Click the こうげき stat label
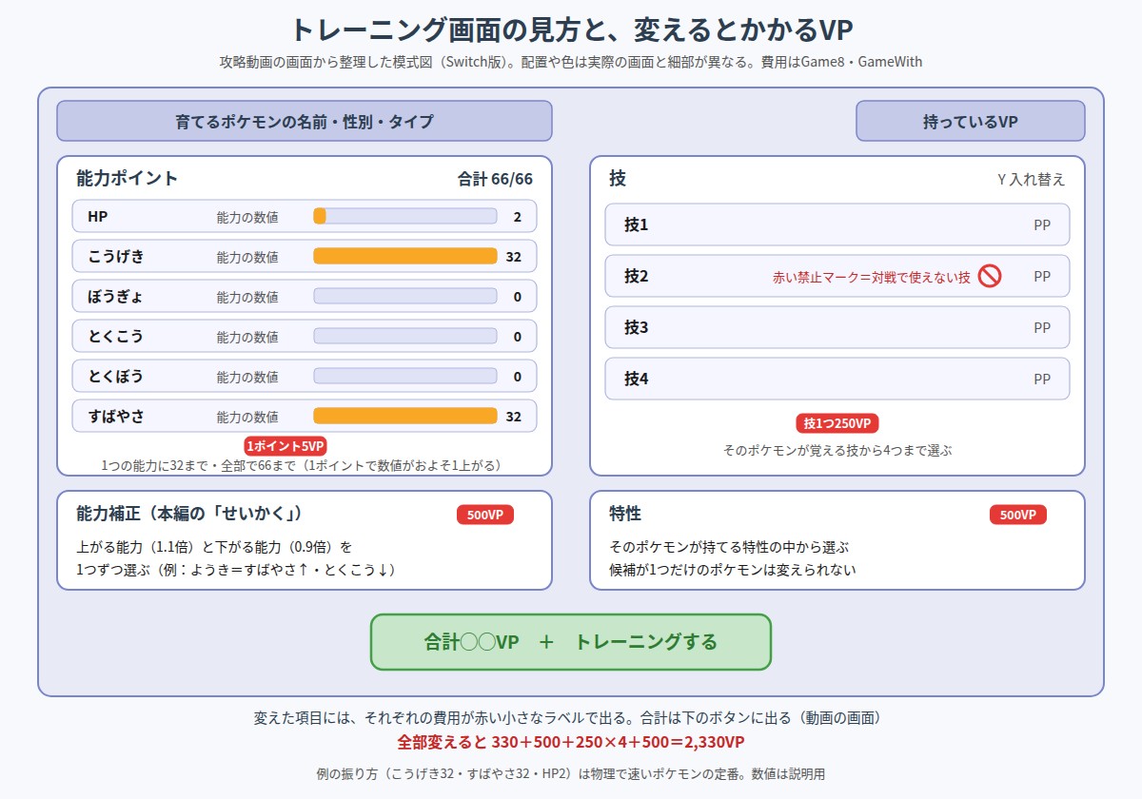1142x799 pixels. [x=116, y=257]
